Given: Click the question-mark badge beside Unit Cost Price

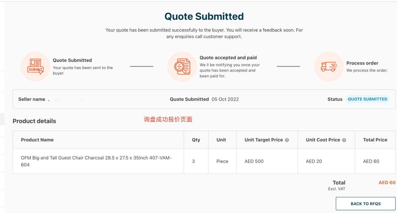Looking at the screenshot, I should coord(344,140).
